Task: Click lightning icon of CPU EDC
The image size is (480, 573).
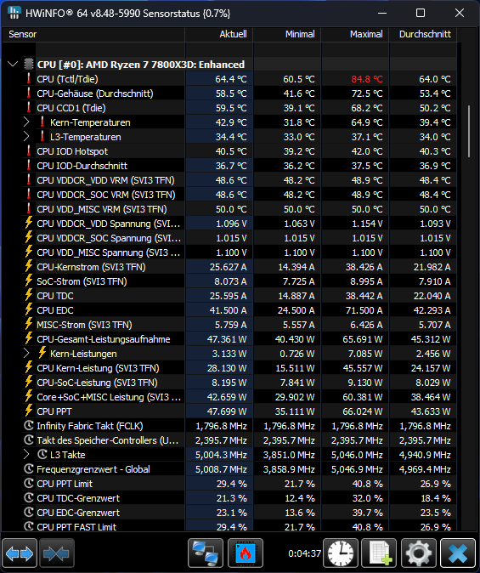Action: [29, 310]
